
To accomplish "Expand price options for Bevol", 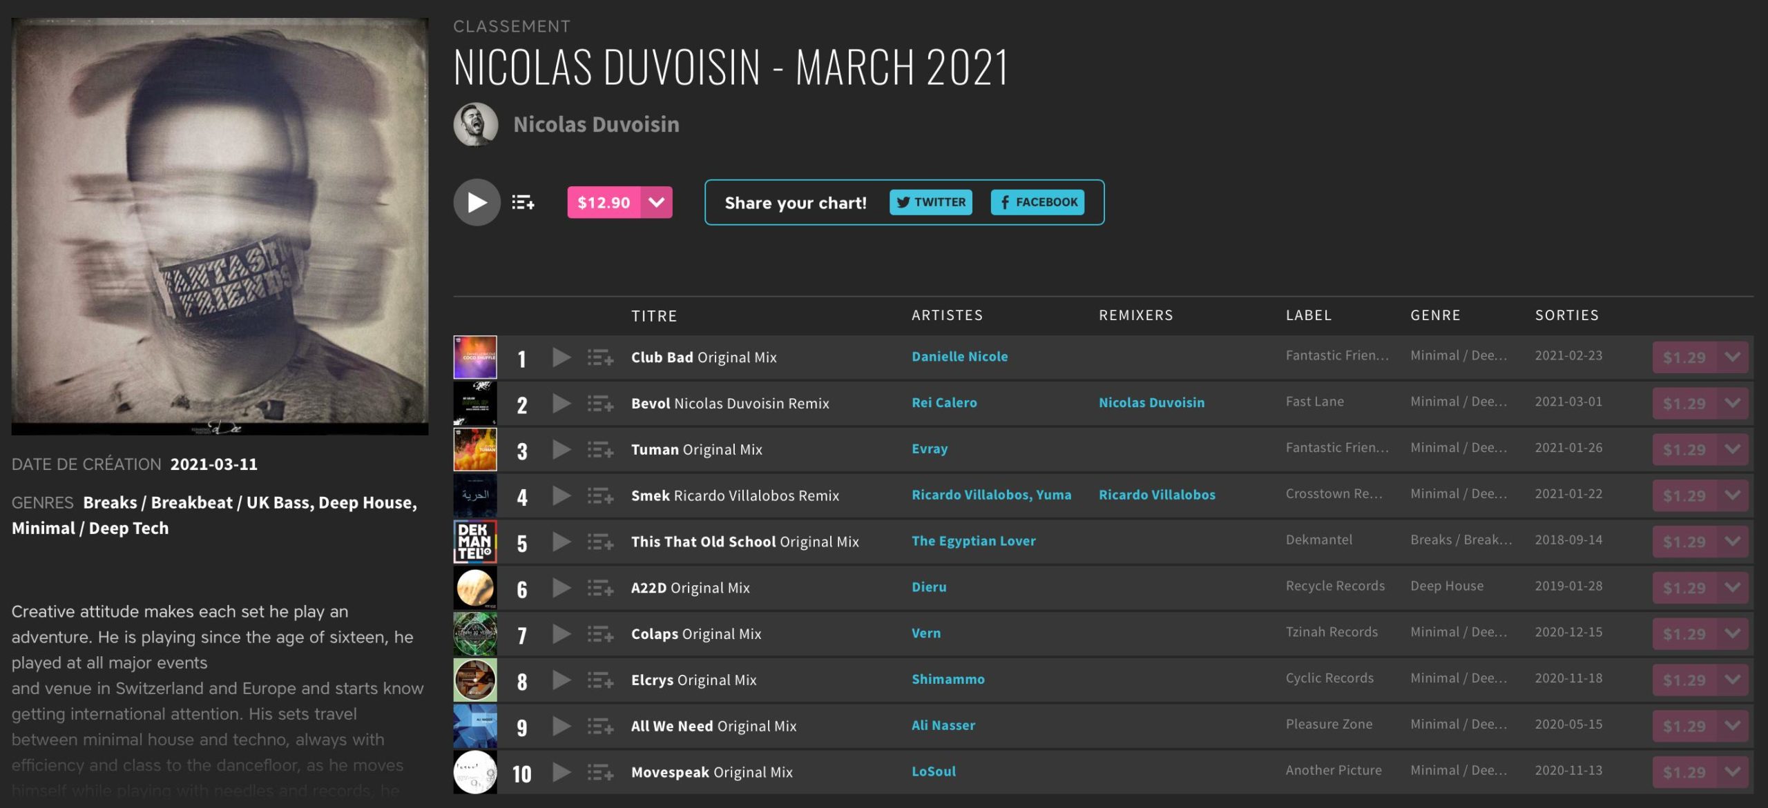I will 1732,404.
